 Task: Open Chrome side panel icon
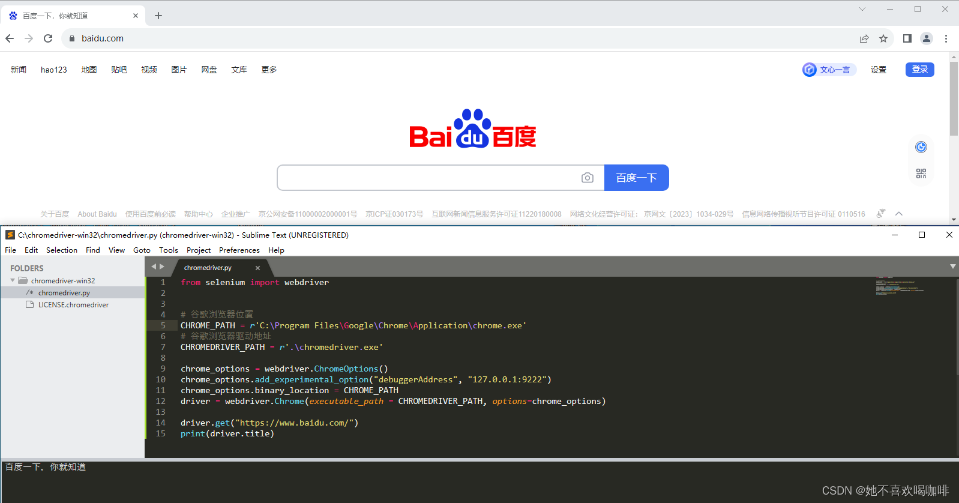point(907,38)
